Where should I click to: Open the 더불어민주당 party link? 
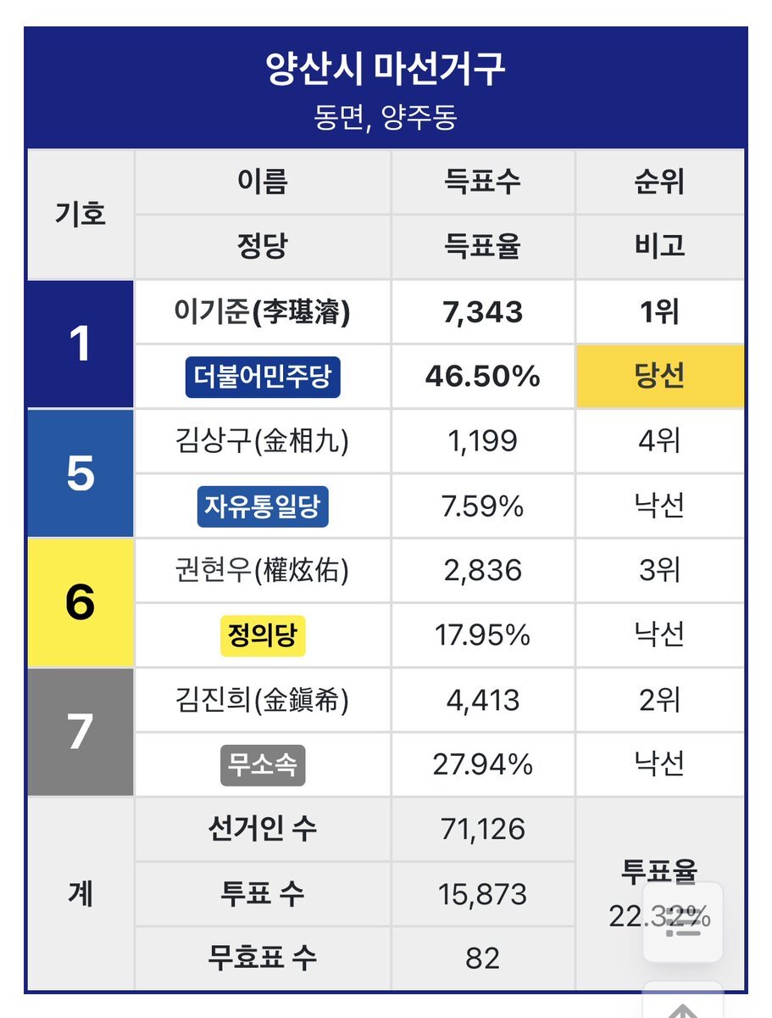(263, 378)
